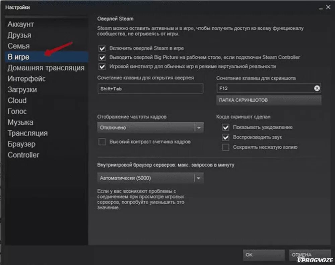Toggle 'Включить оверлей Steam в игре' checkbox
Image resolution: width=335 pixels, height=265 pixels.
click(x=102, y=48)
